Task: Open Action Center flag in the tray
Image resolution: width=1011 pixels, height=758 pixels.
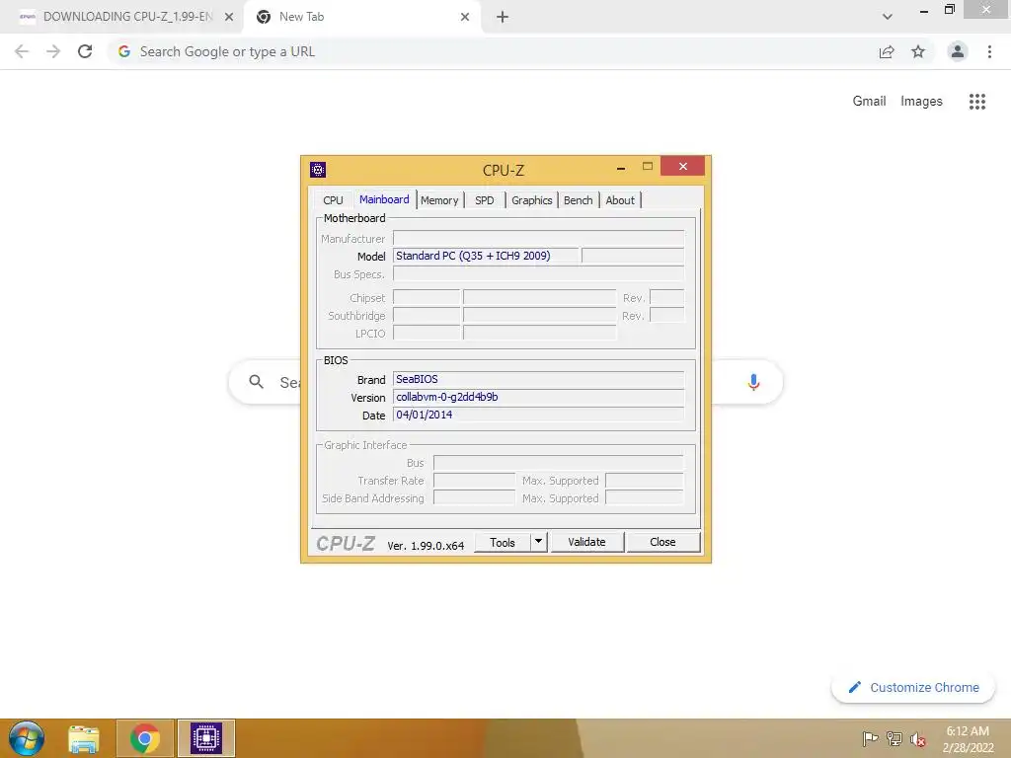Action: [871, 738]
